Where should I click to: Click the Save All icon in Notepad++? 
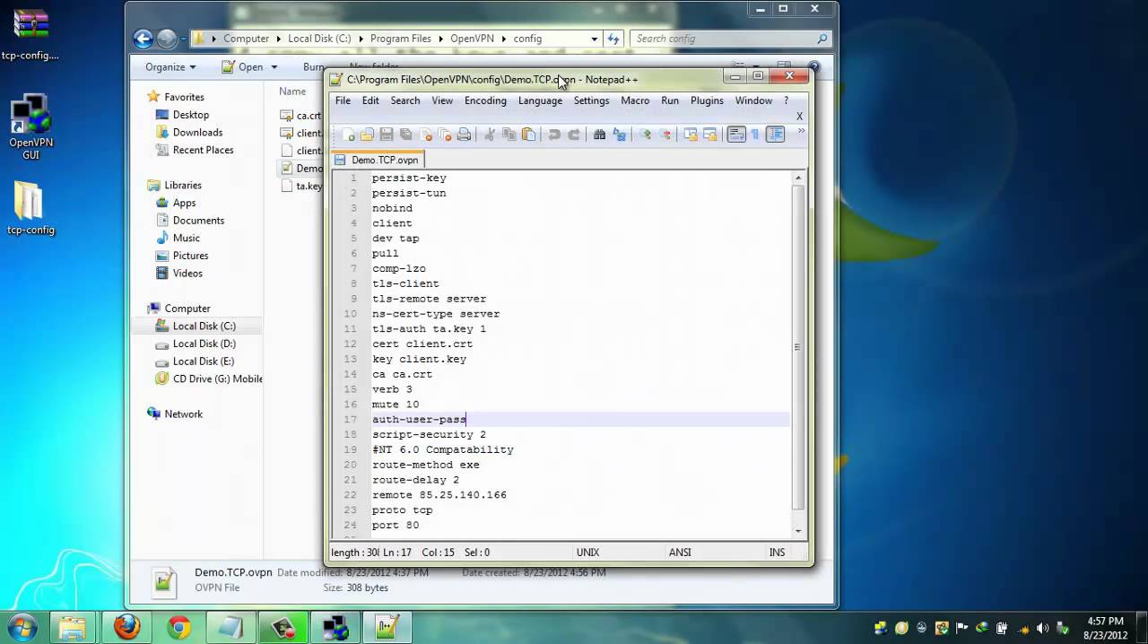[x=406, y=135]
